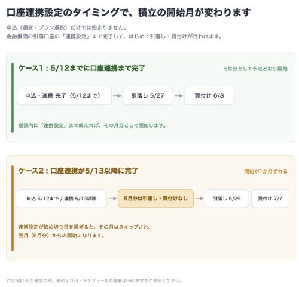Click the green note 期限内に「連携設定」まで終えれば
Viewport: 299px width, 287px height.
tap(92, 125)
